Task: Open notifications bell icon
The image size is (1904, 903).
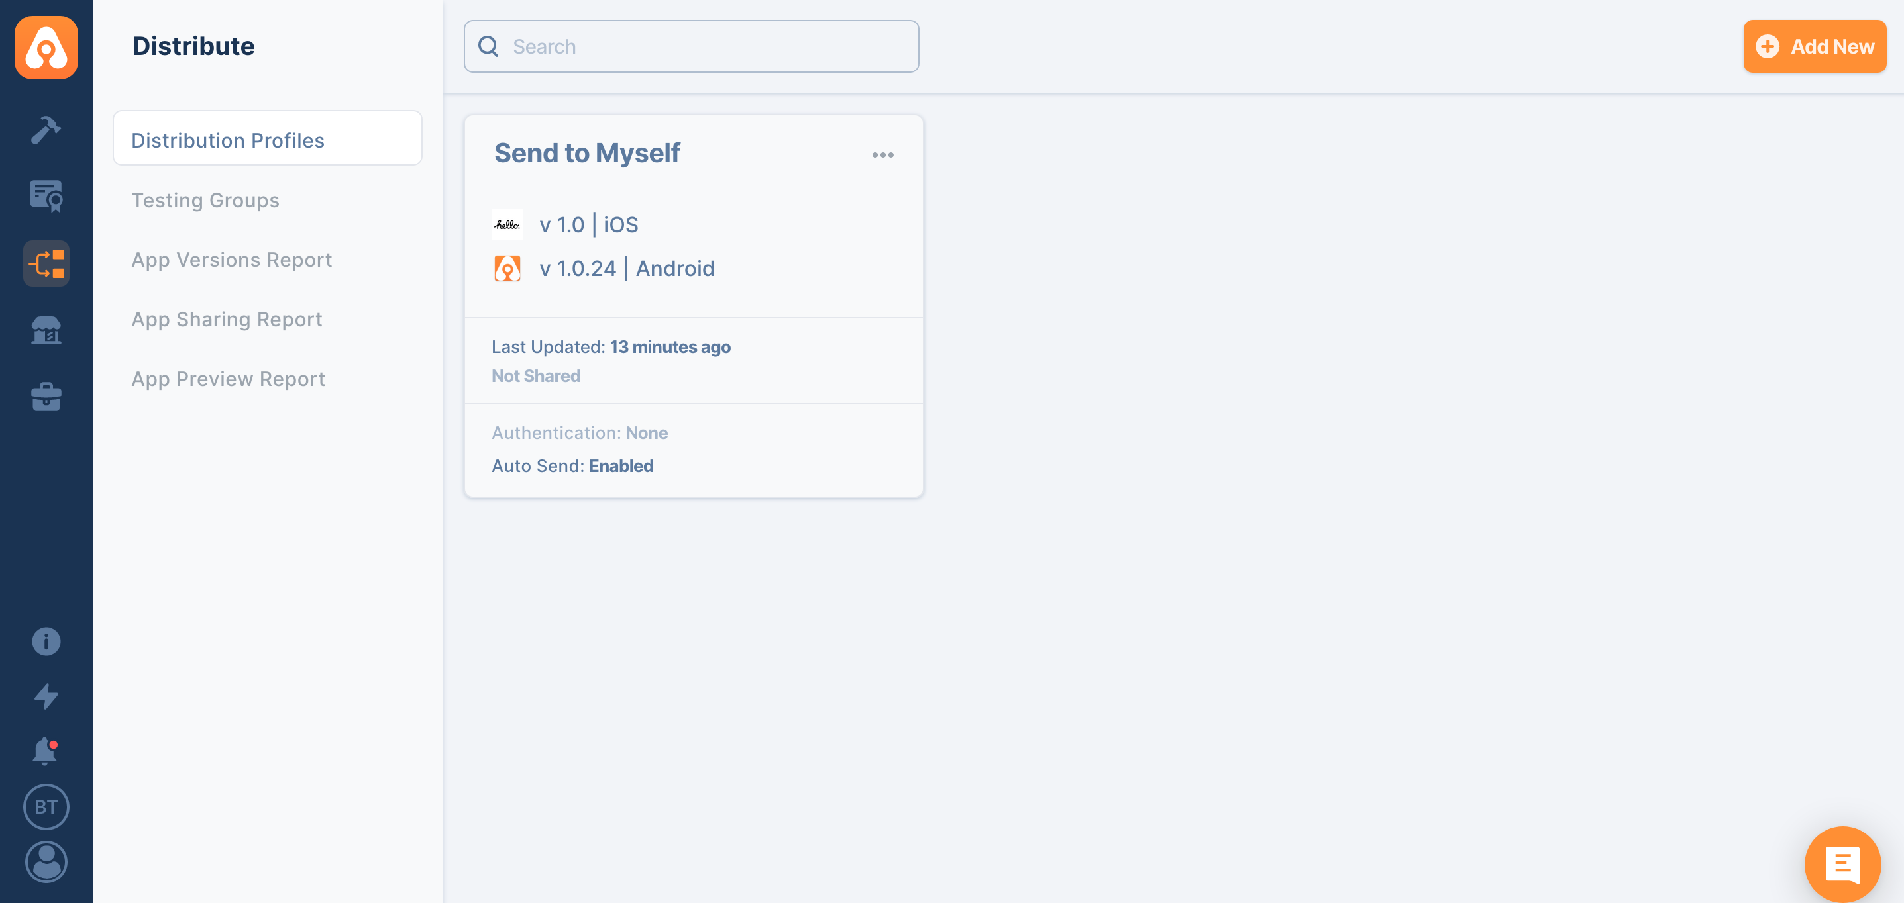Action: pos(45,751)
